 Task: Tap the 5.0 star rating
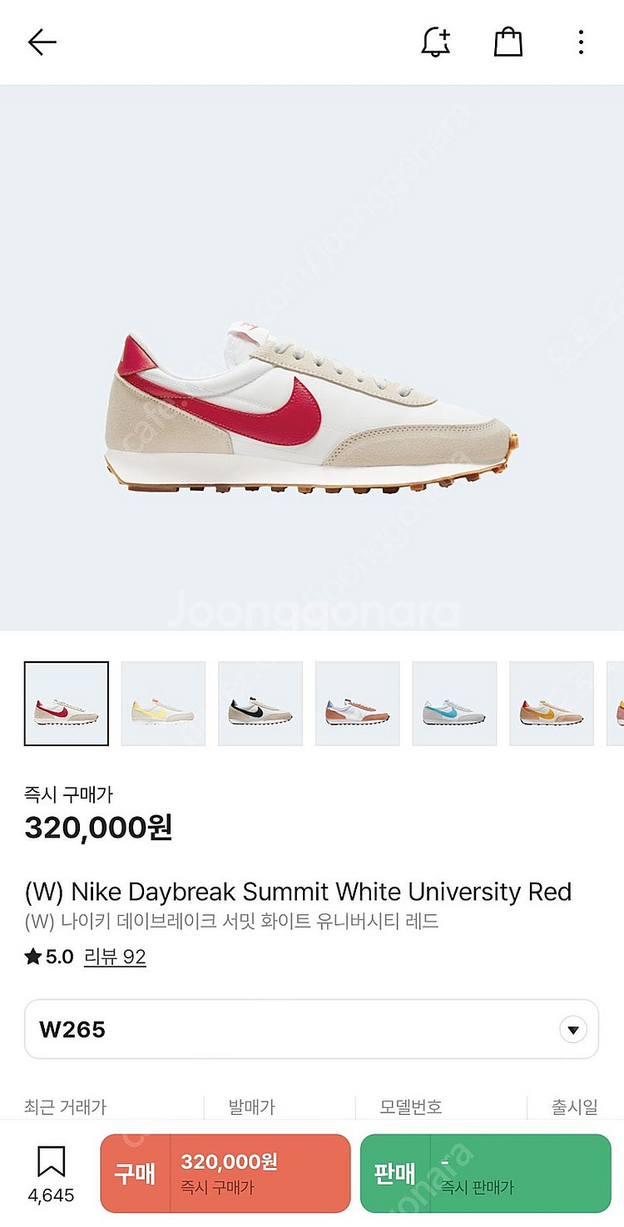pos(50,957)
